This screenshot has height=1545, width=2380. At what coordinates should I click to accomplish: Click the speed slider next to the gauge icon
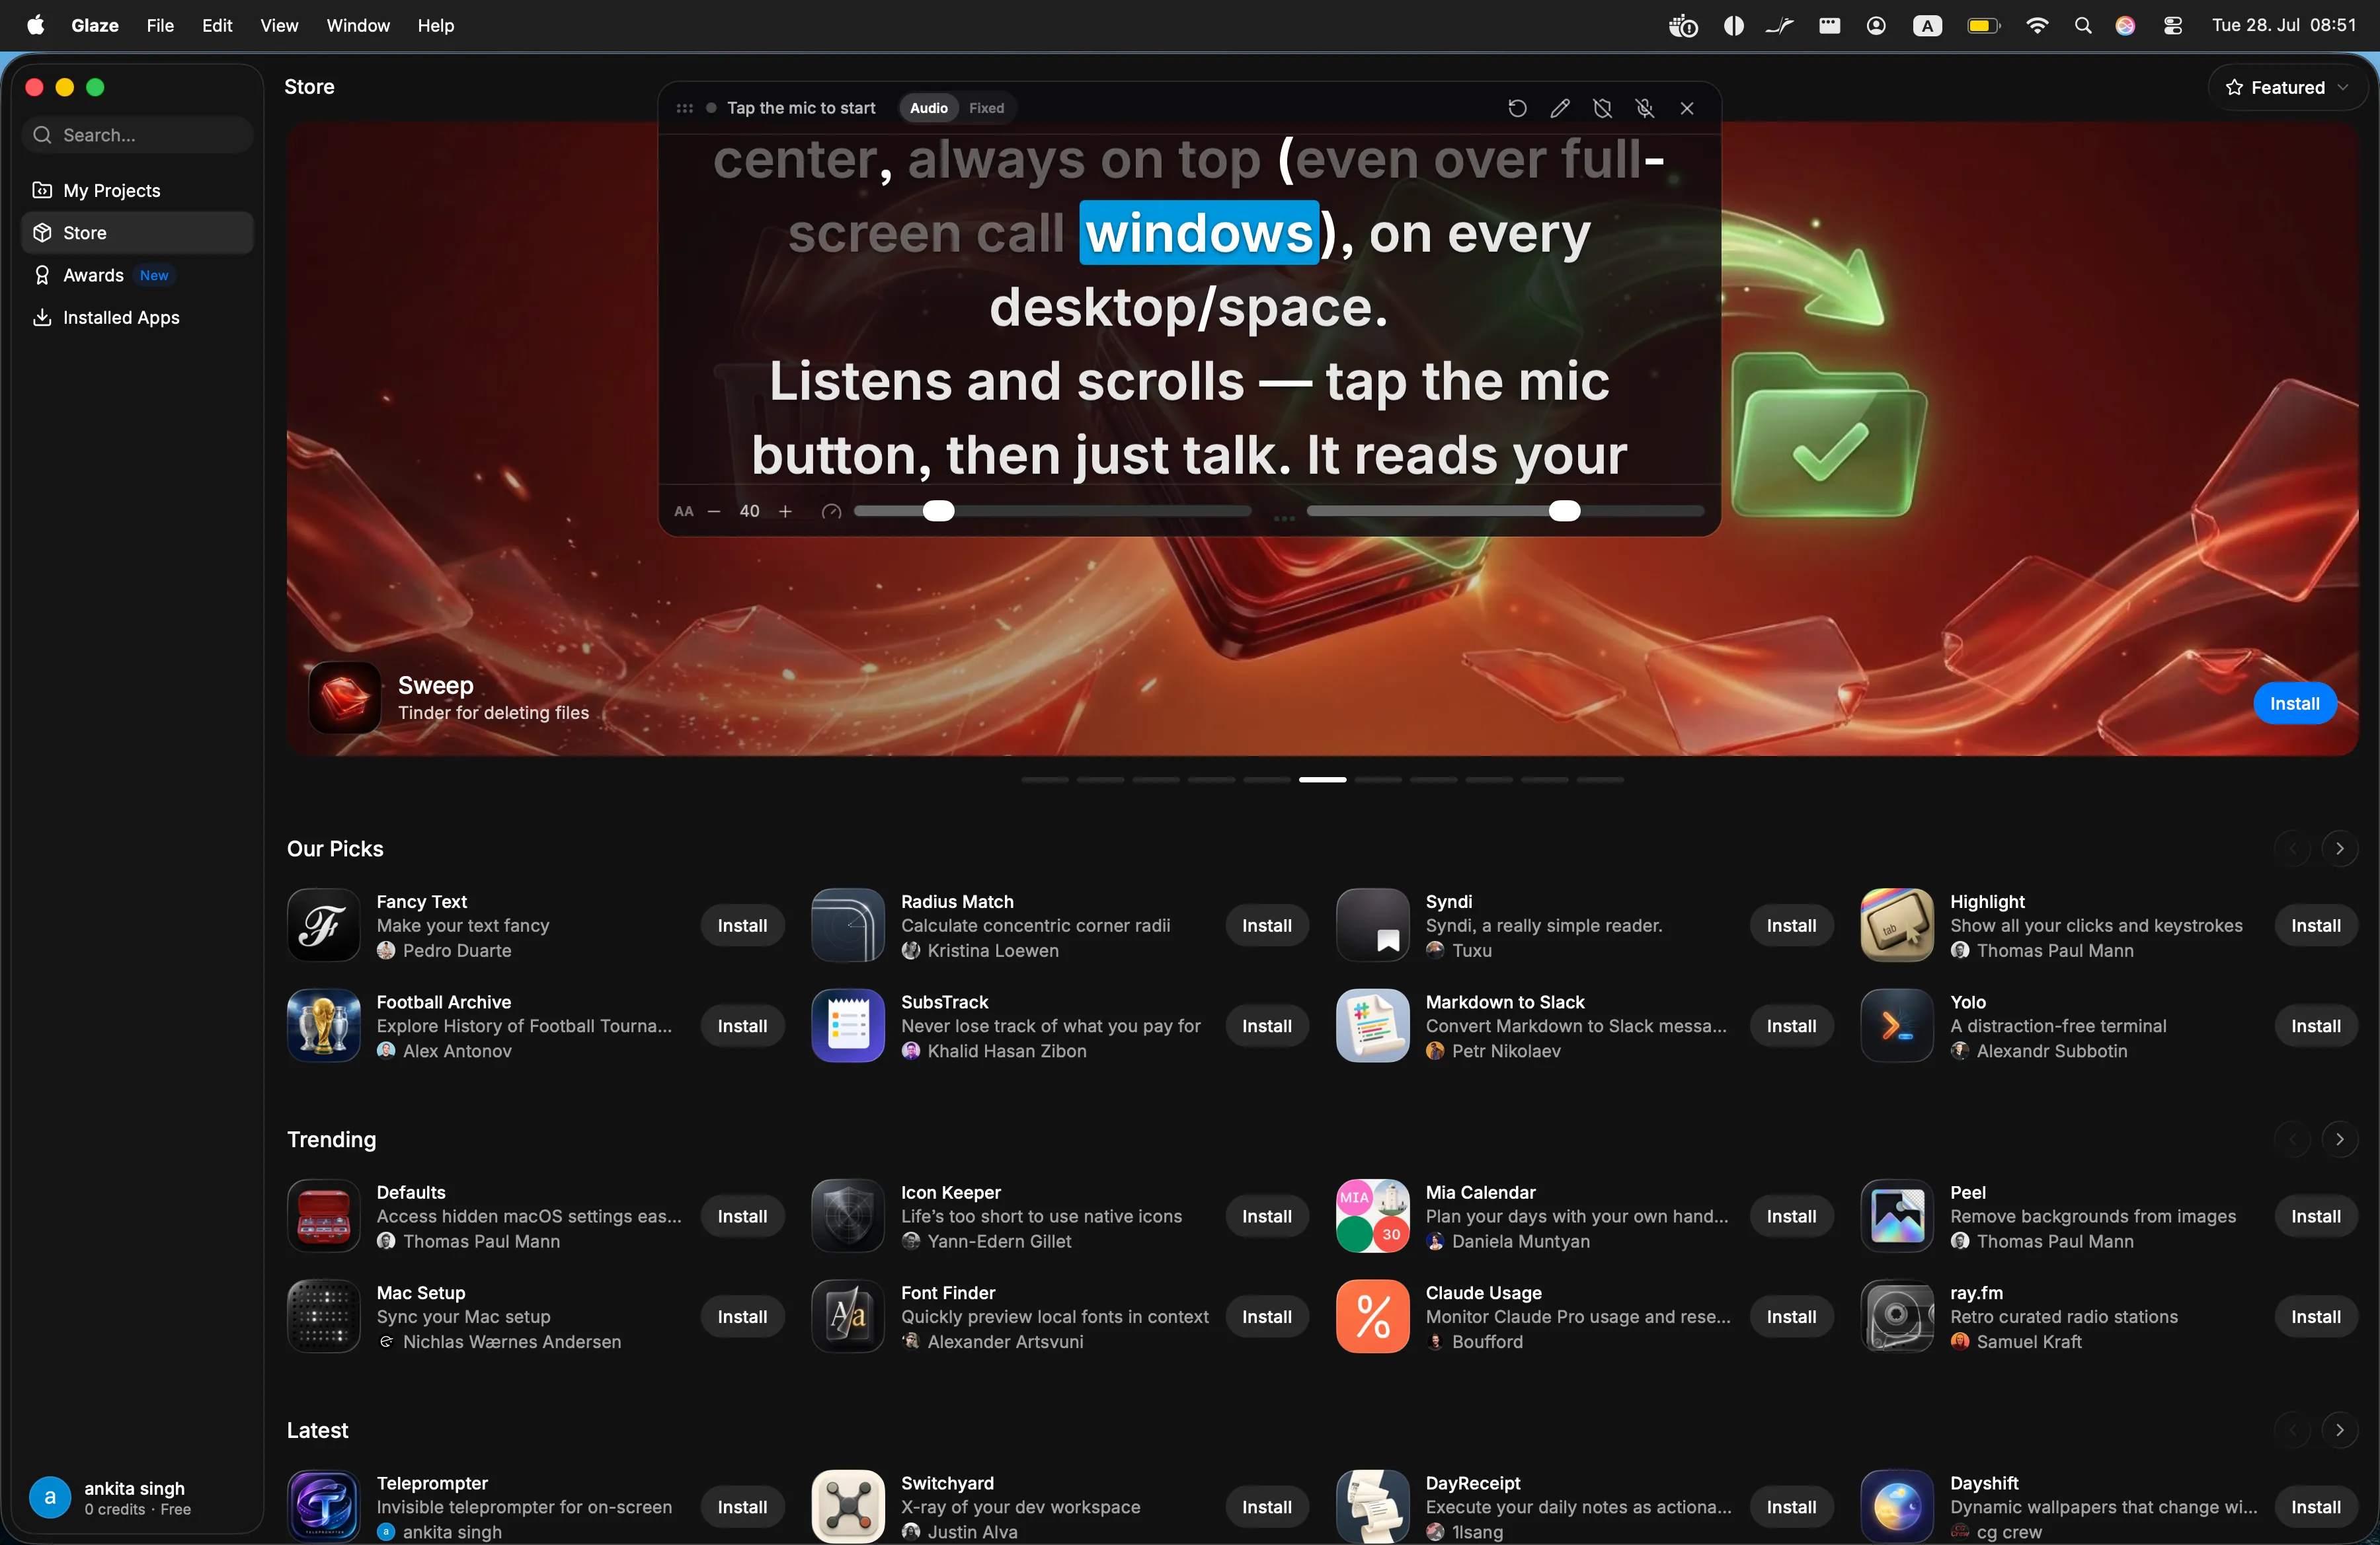click(x=1052, y=511)
